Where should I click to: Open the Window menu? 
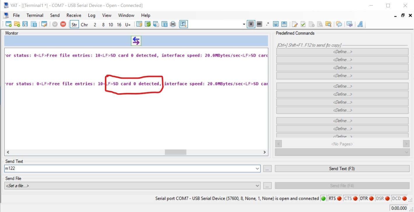click(x=126, y=15)
